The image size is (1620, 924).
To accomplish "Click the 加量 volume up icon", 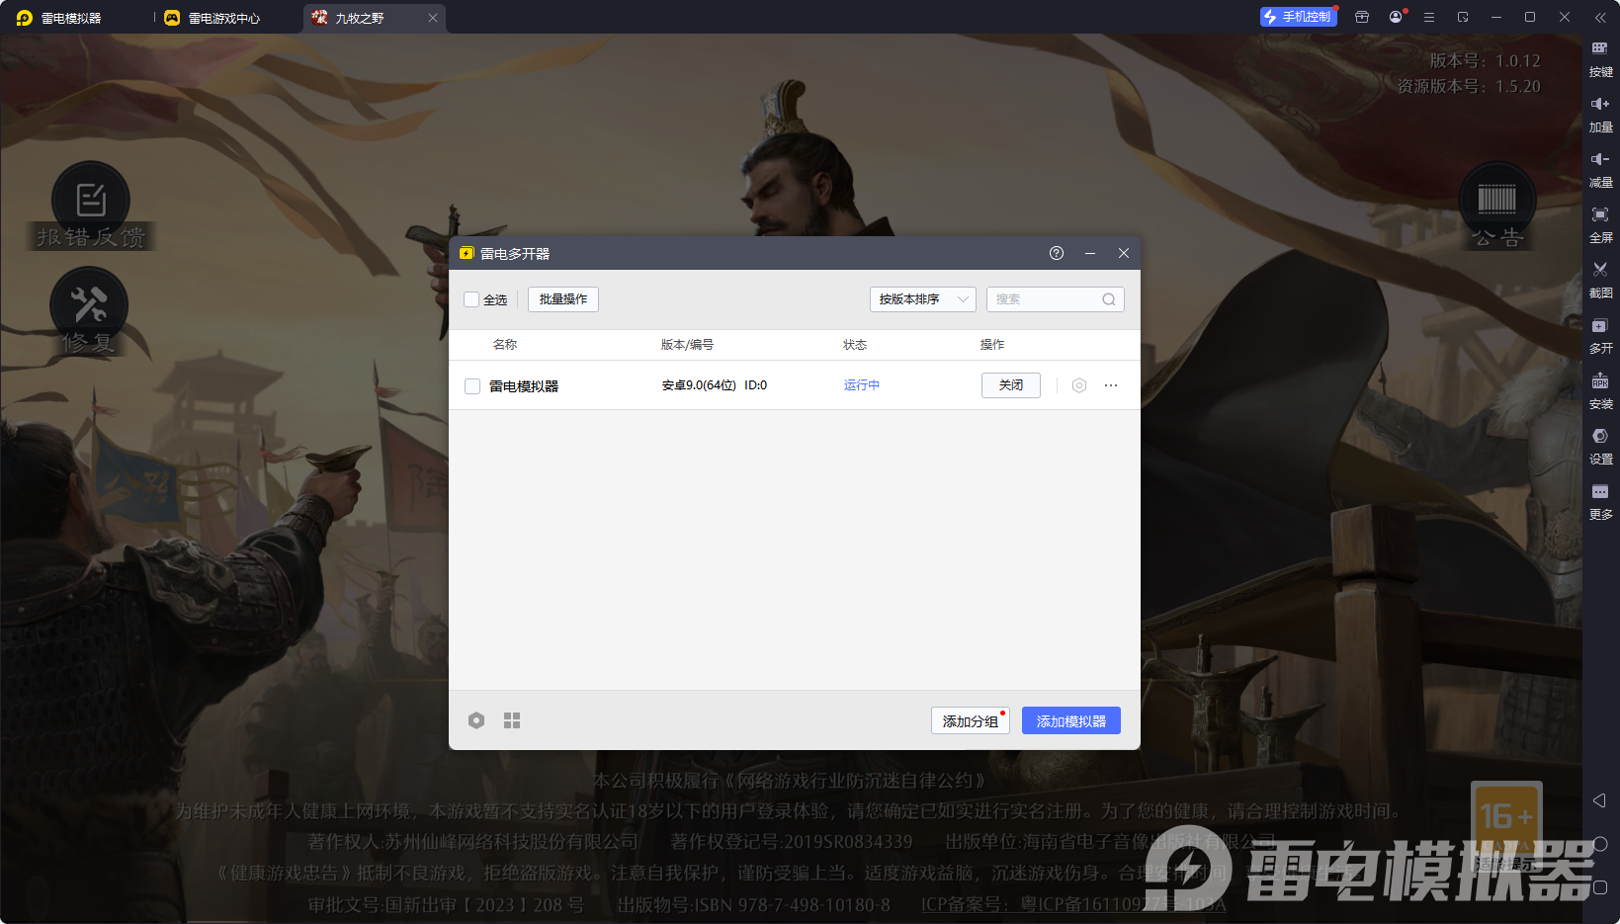I will tap(1599, 105).
